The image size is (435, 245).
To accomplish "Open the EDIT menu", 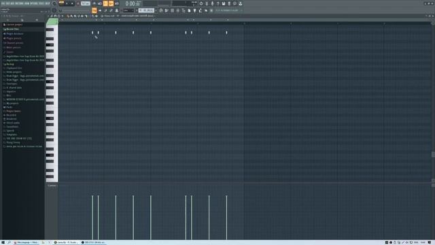I will point(7,3).
